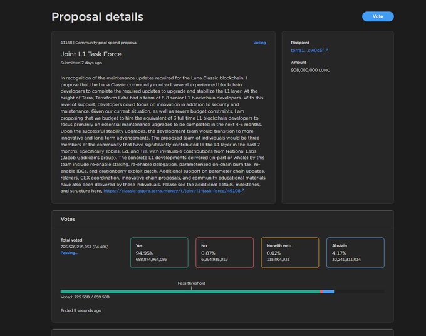
Task: Click the 'Submitted 7 days ago' text
Action: click(81, 63)
